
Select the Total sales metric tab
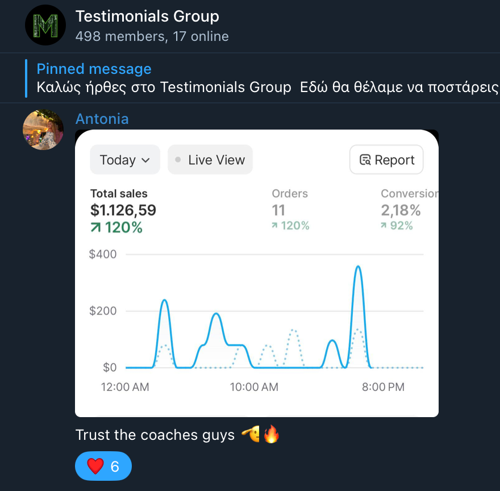[x=123, y=210]
